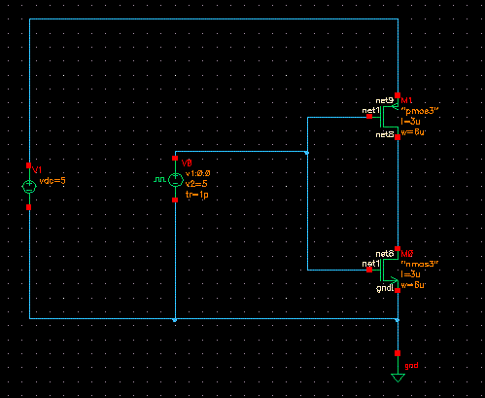Click the wire junction near the M1 gate branch

(x=307, y=153)
